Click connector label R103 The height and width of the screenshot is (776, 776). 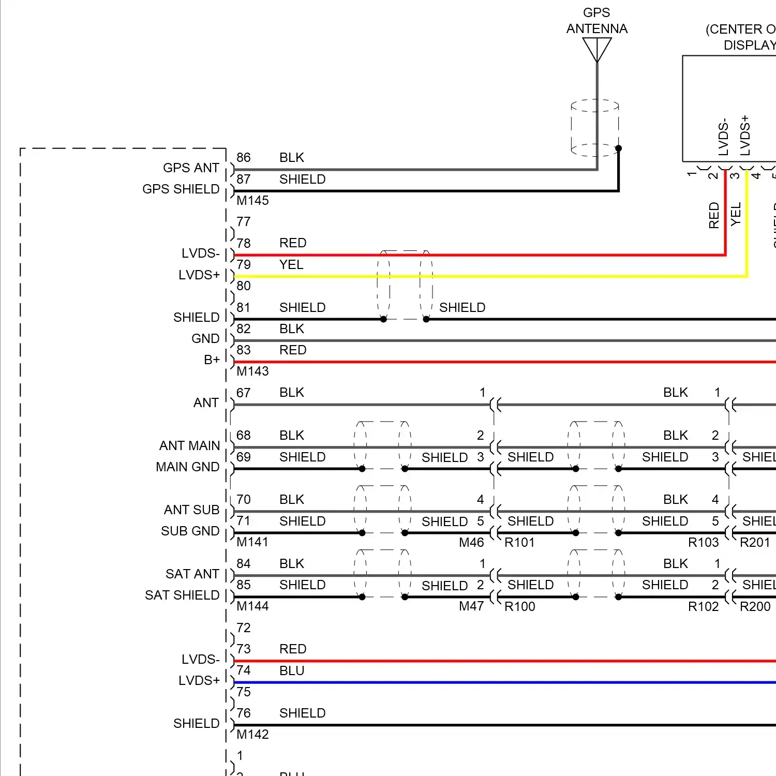click(x=704, y=542)
